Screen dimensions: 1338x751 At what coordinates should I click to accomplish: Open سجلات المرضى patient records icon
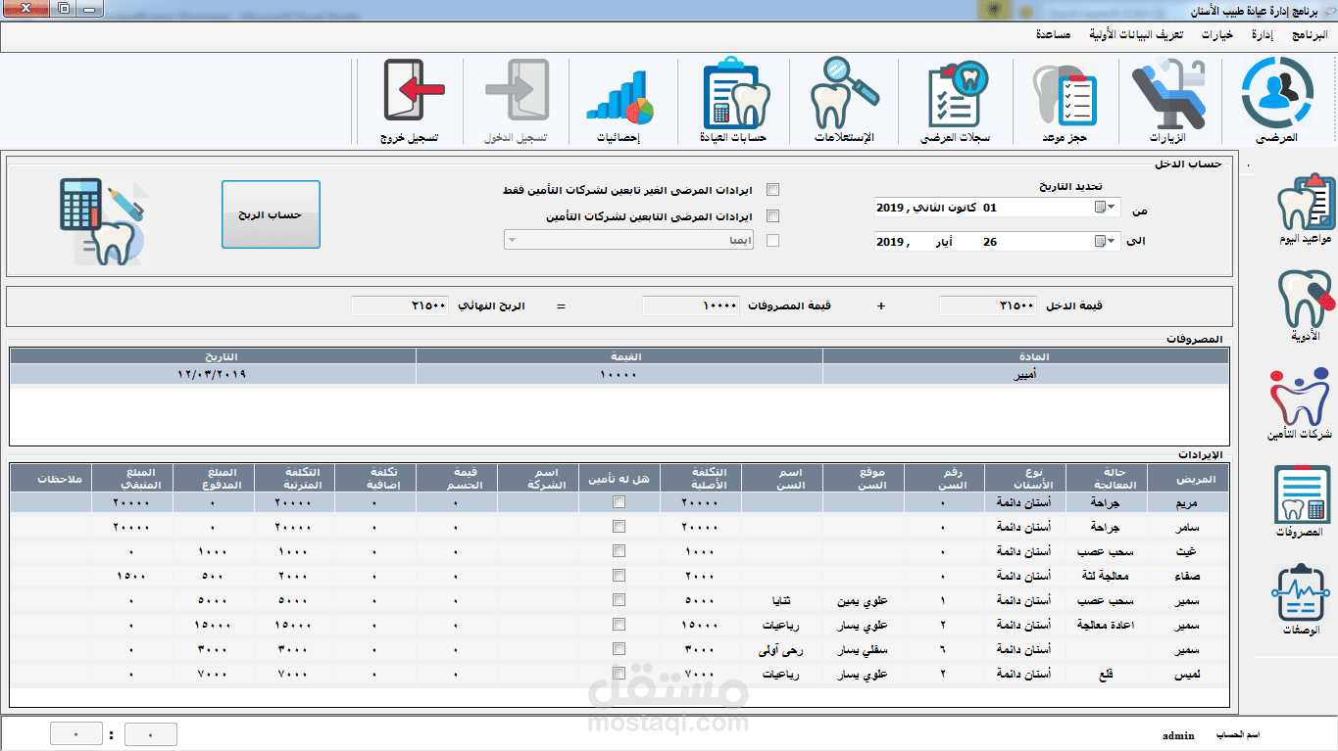[x=956, y=98]
